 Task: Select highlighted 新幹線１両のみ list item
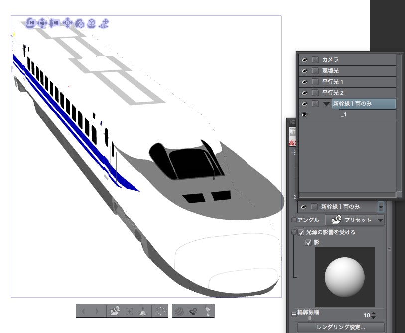364,104
